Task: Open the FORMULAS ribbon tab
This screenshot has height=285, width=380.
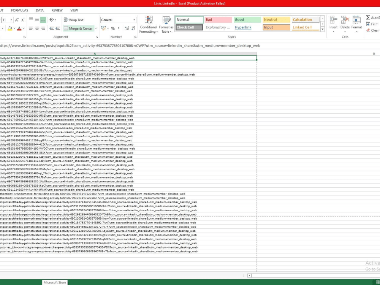Action: pyautogui.click(x=20, y=10)
